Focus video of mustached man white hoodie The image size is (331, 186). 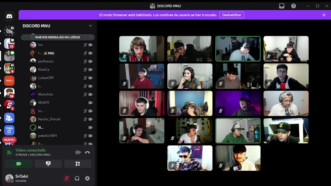pyautogui.click(x=238, y=158)
